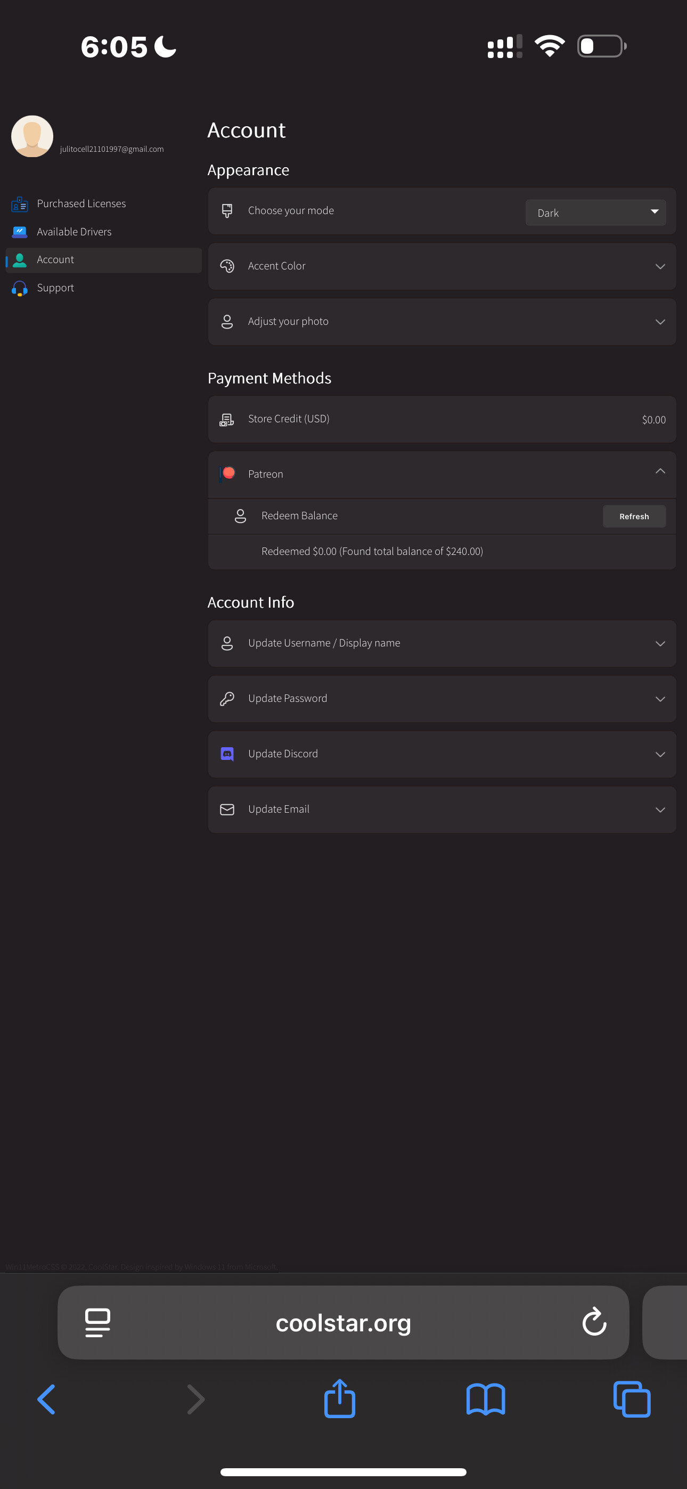Expand the Accent Color section
This screenshot has width=687, height=1489.
(x=660, y=266)
